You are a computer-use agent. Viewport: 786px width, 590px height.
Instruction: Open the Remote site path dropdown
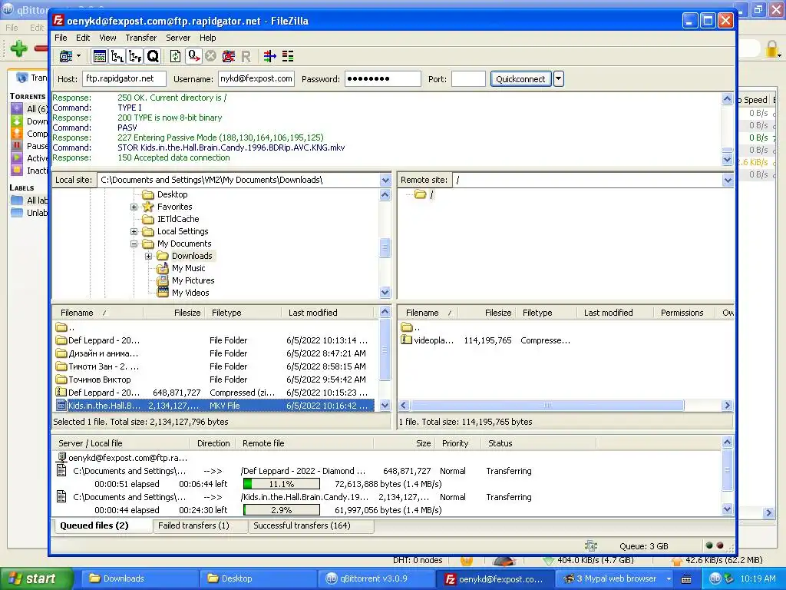tap(728, 180)
